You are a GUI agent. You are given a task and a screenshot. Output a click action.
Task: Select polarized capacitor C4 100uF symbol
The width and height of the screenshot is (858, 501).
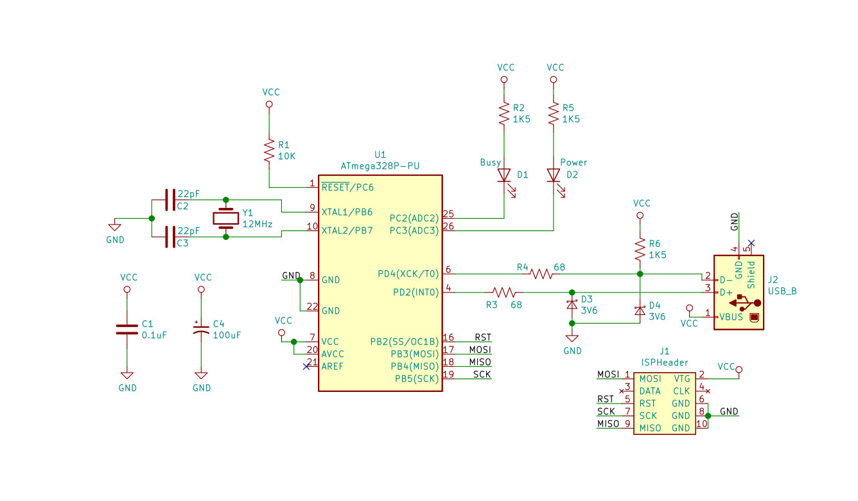(201, 328)
